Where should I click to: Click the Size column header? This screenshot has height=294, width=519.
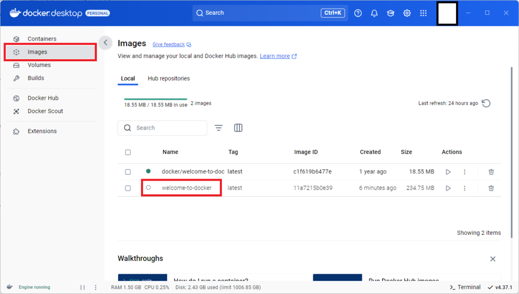[x=406, y=152]
